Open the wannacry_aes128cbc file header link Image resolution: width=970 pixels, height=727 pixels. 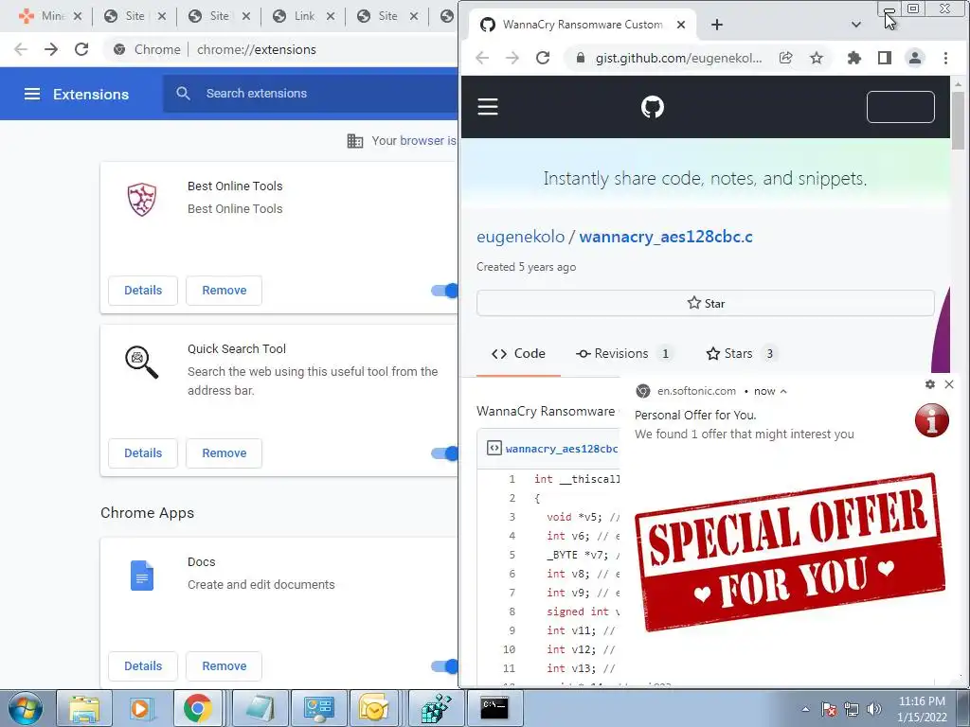click(x=561, y=449)
